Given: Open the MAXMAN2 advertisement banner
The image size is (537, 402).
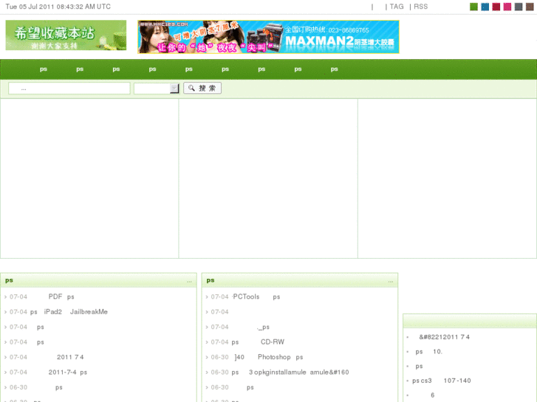Looking at the screenshot, I should click(x=269, y=37).
